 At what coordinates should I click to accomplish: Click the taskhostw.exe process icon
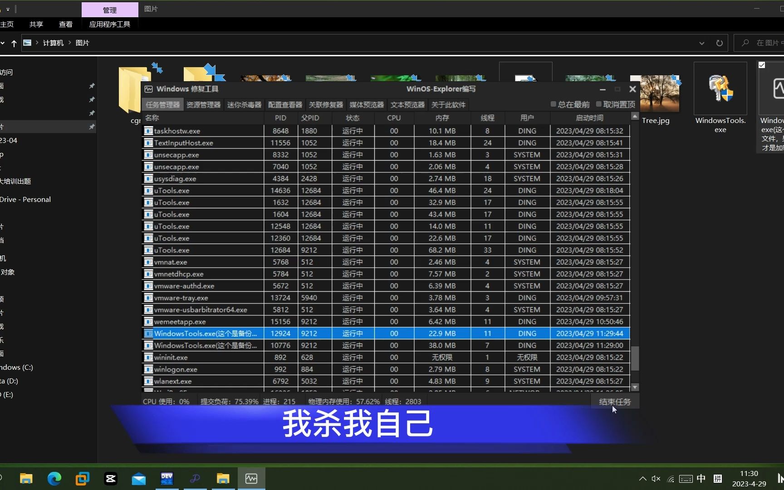tap(148, 131)
